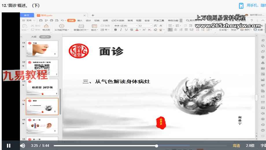The height and width of the screenshot is (150, 266).
Task: Expand the bullet list dropdown
Action: click(173, 26)
